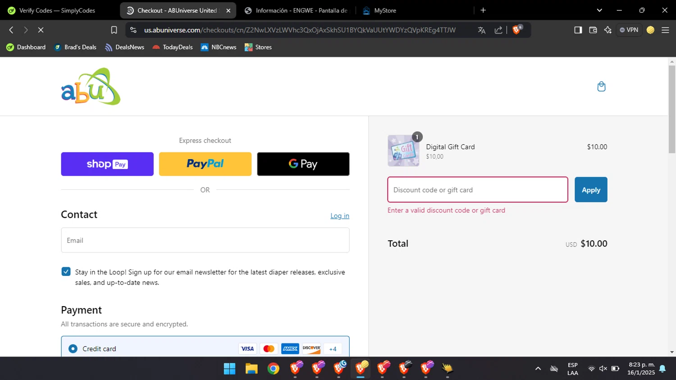Focus the discount code input field
676x380 pixels.
pos(478,190)
